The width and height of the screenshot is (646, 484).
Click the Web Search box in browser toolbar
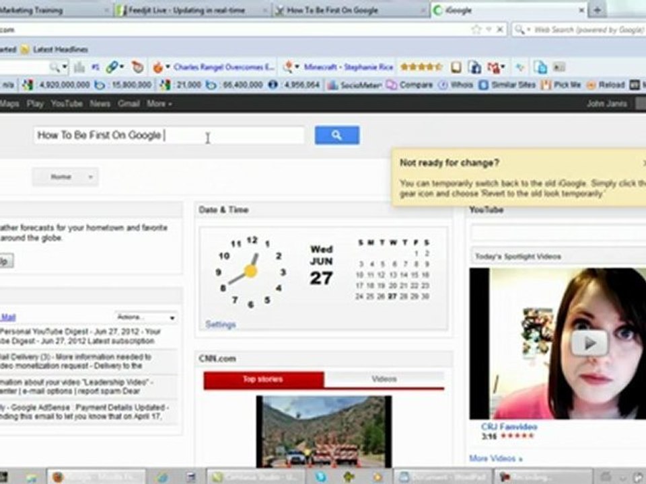click(x=588, y=30)
